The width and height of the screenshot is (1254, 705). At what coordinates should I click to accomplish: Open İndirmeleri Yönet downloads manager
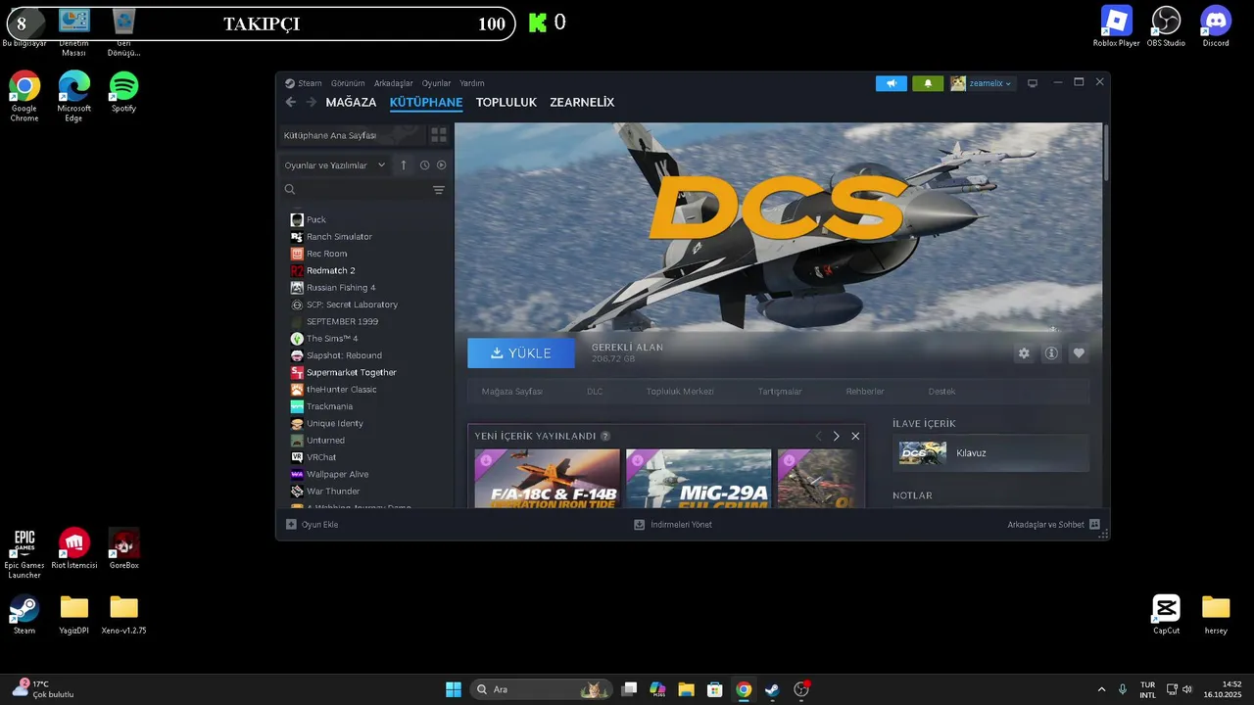[673, 525]
